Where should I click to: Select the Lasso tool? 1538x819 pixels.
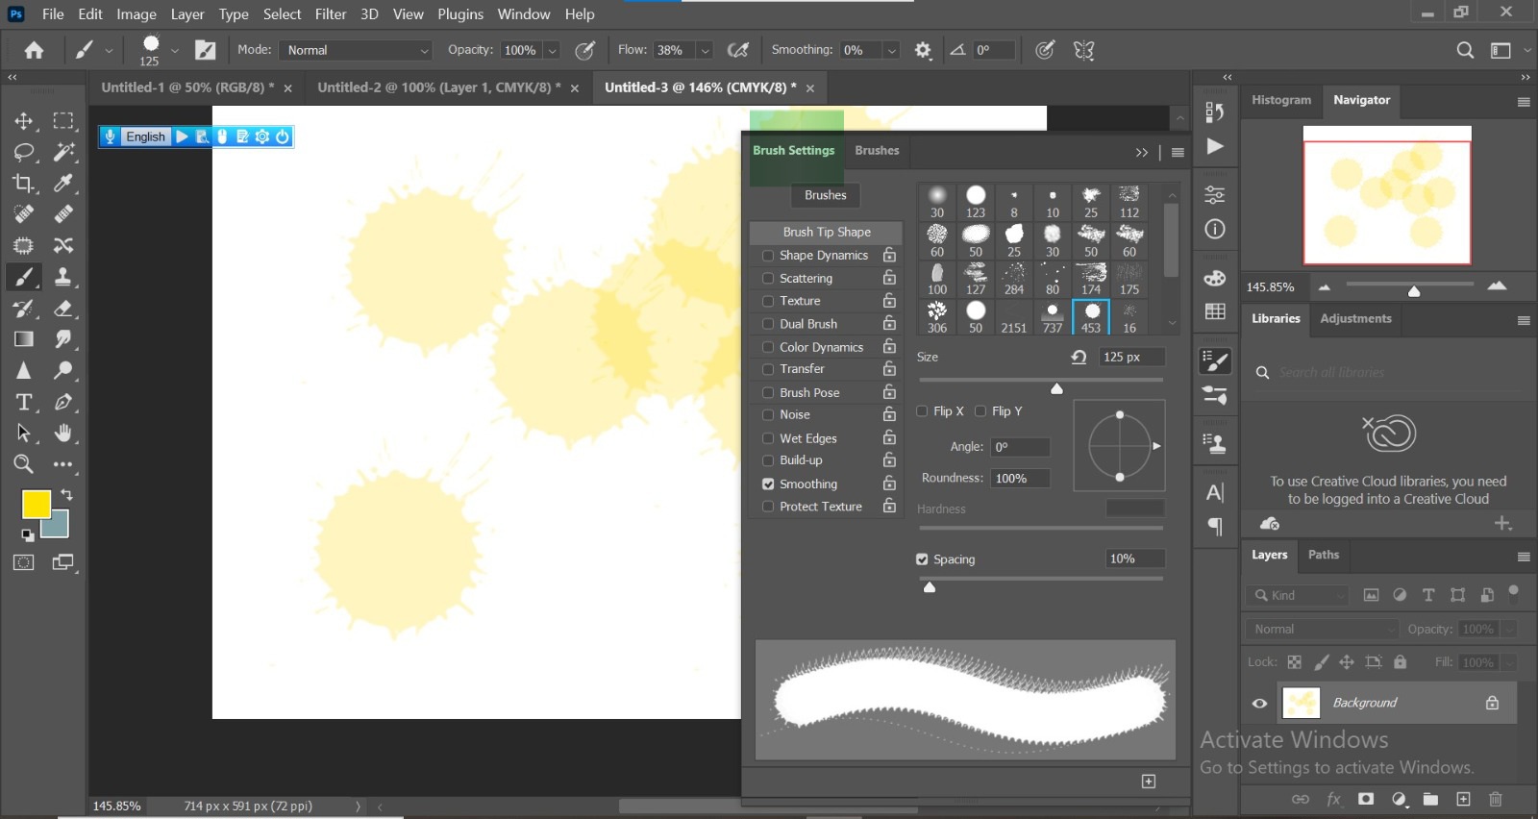pyautogui.click(x=23, y=152)
